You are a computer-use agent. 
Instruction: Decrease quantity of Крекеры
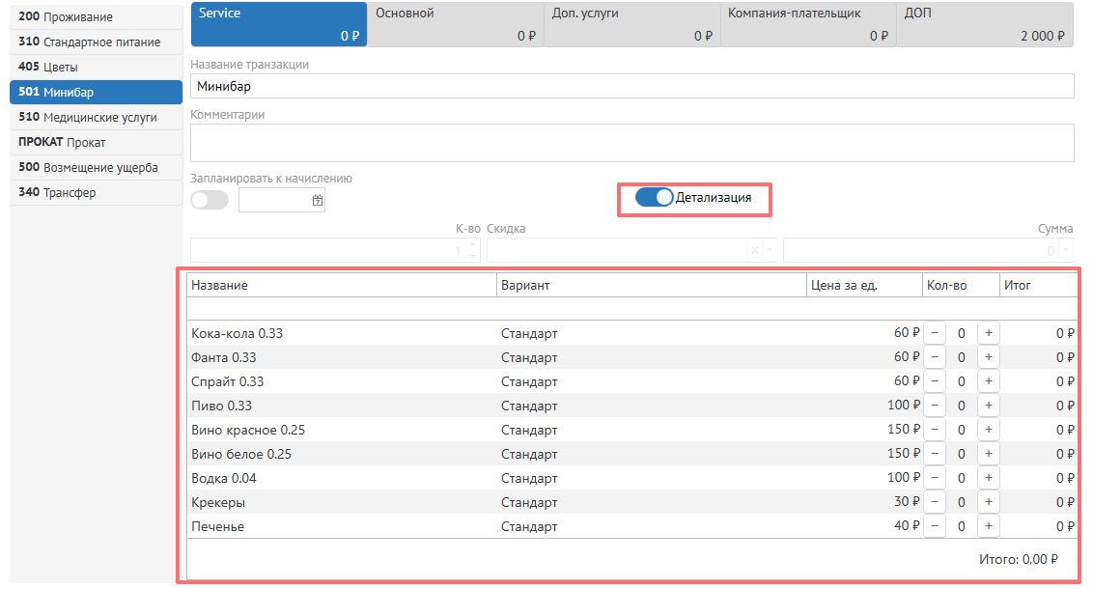click(935, 502)
